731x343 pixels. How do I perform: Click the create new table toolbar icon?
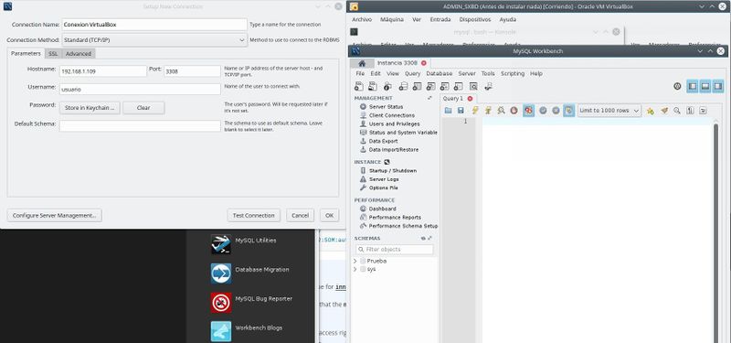(418, 86)
